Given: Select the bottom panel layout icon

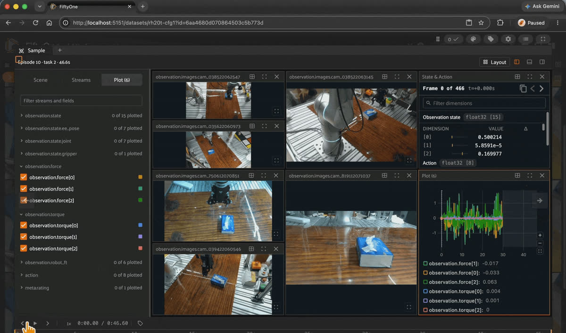Looking at the screenshot, I should coord(529,62).
